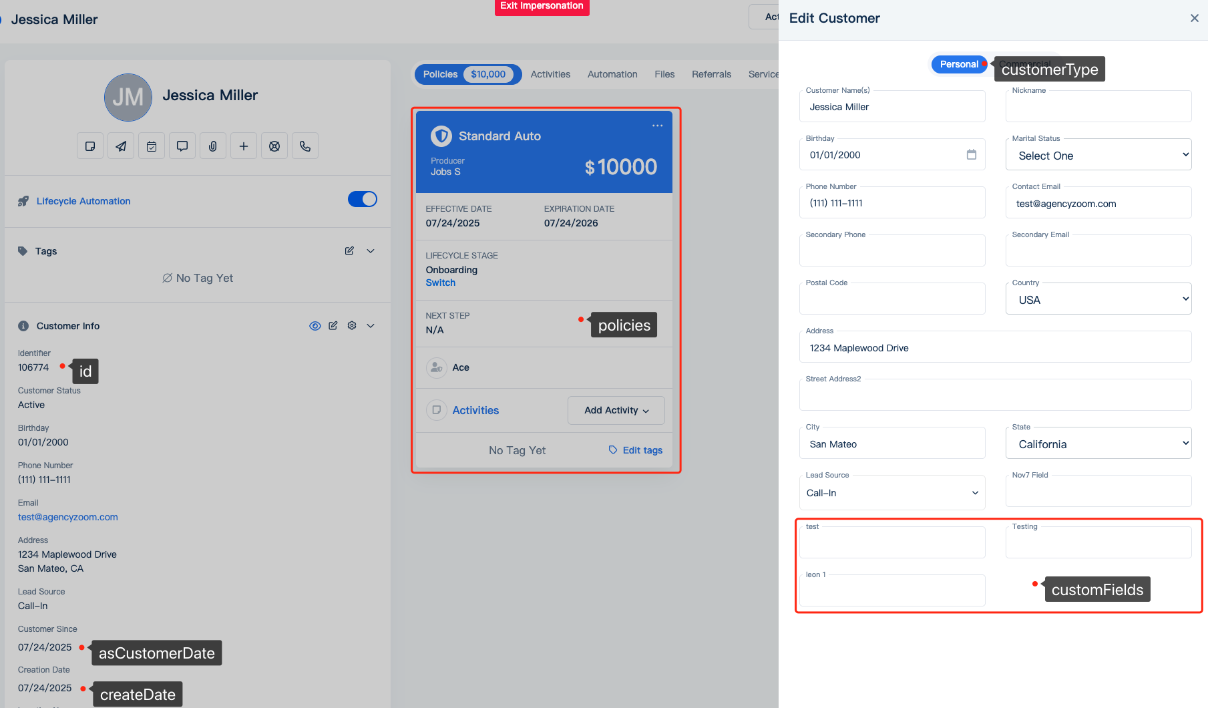
Task: Click the Customer Info edit pencil icon
Action: [333, 326]
